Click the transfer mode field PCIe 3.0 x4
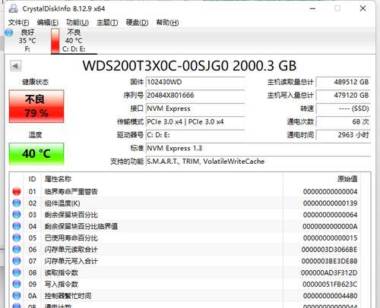The width and height of the screenshot is (380, 308). [x=195, y=121]
